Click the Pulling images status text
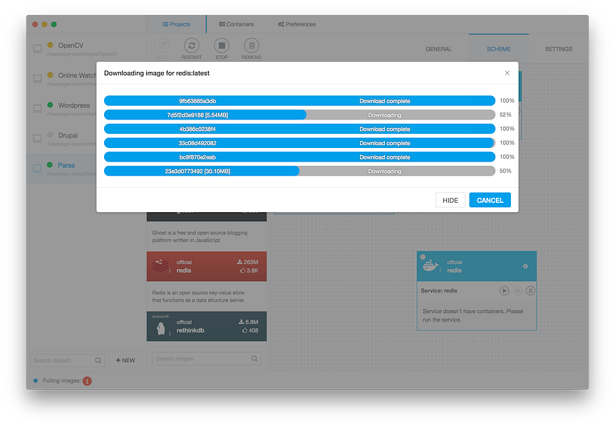The image size is (615, 427). click(x=61, y=381)
